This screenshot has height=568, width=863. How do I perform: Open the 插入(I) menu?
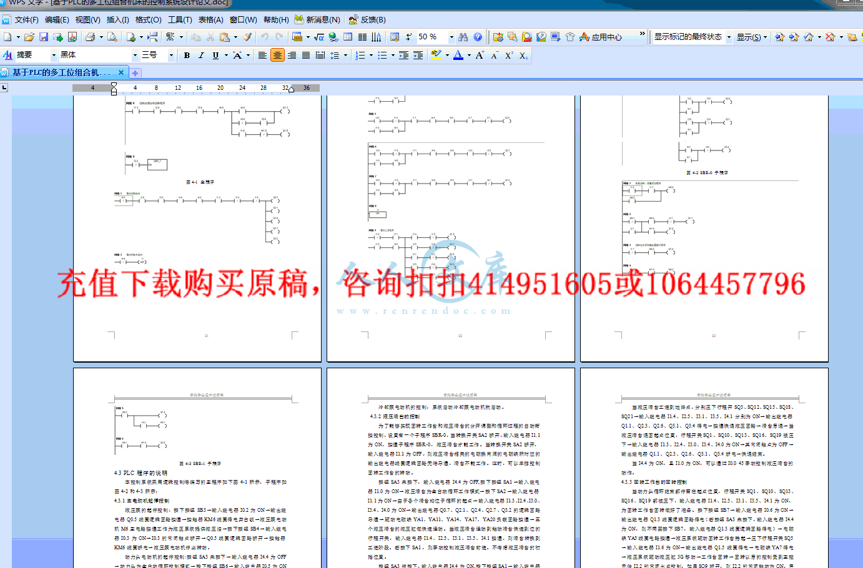pos(117,20)
